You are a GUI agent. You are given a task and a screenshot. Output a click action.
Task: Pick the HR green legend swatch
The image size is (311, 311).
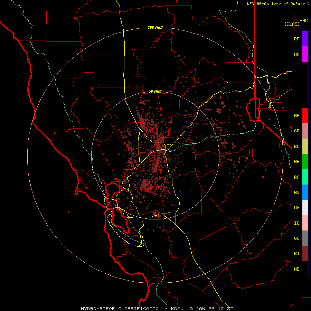point(305,161)
